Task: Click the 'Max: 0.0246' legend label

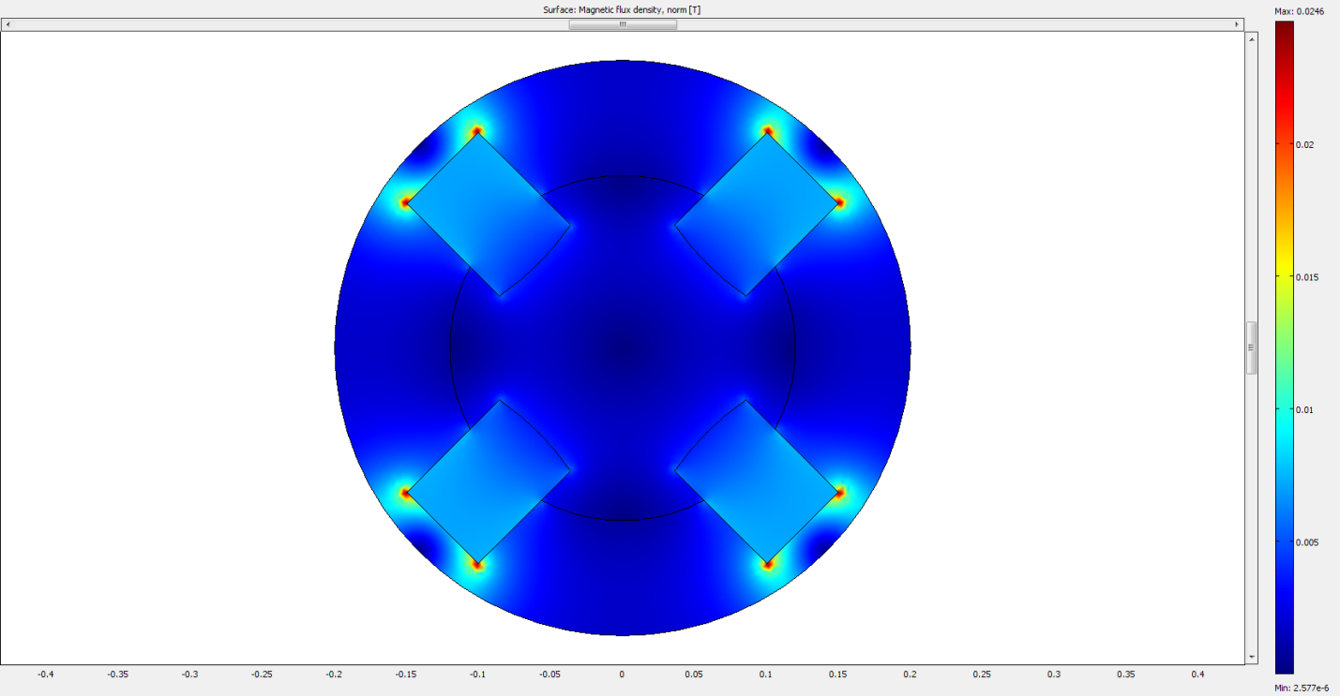Action: tap(1298, 11)
